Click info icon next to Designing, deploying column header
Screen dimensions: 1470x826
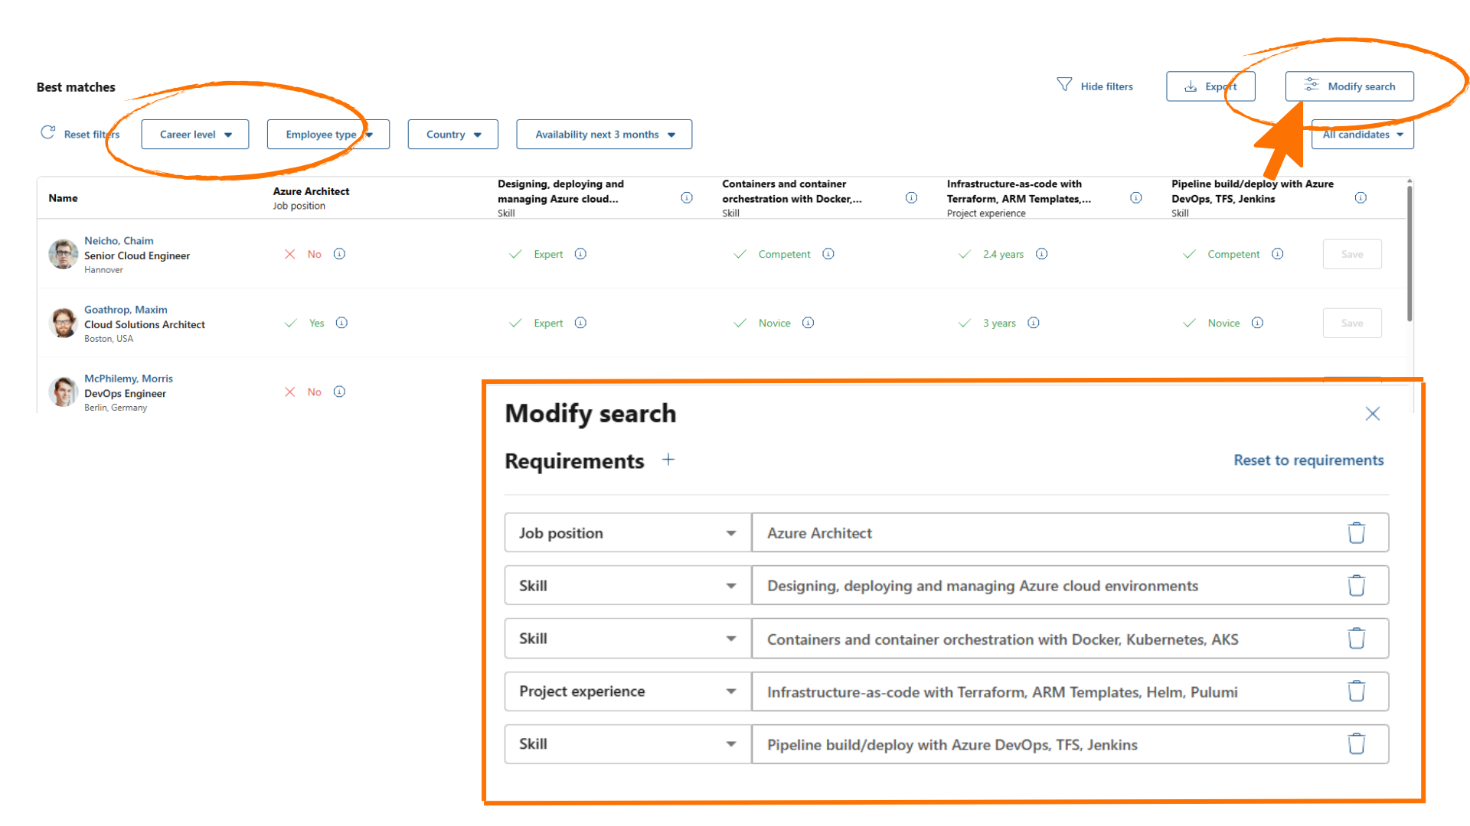(687, 198)
